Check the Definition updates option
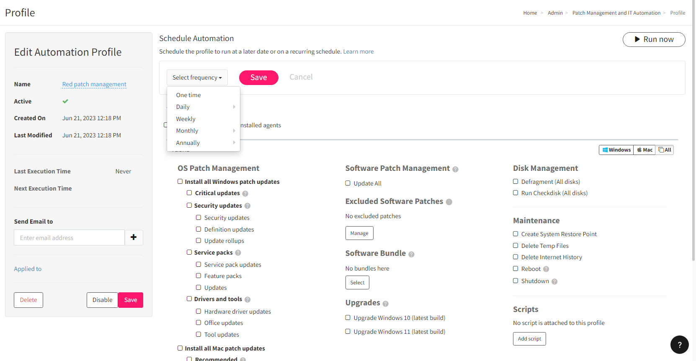 [198, 229]
